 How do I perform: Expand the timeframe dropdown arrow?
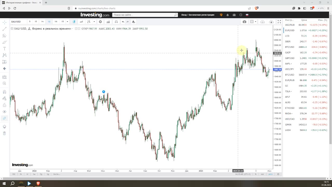(67, 22)
